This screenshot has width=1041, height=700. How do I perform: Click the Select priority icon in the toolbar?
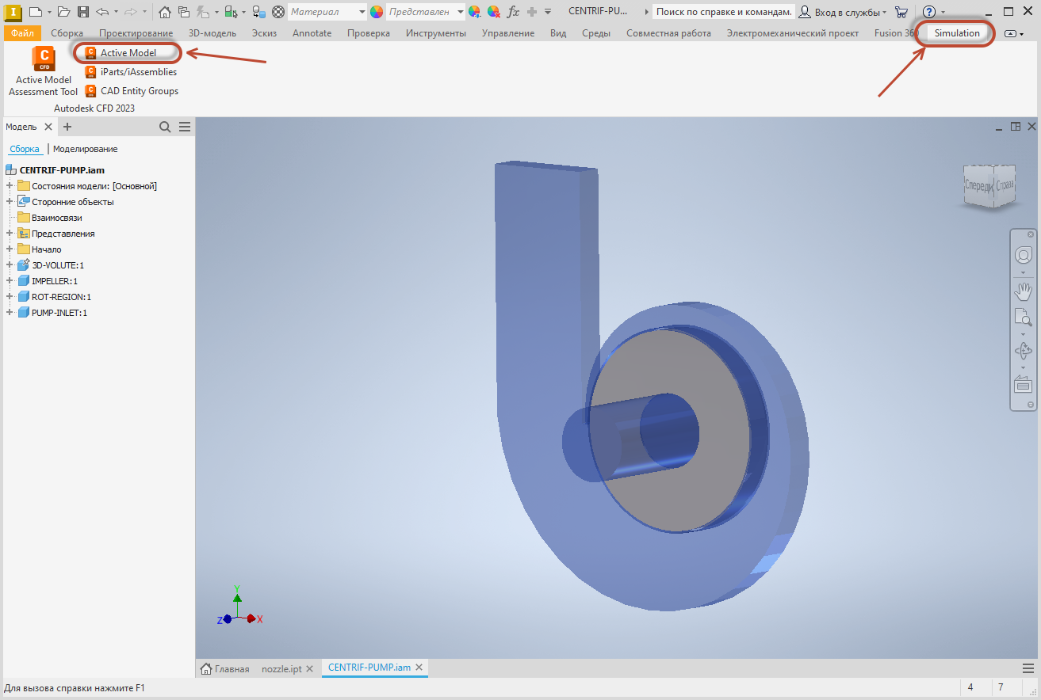(x=230, y=12)
